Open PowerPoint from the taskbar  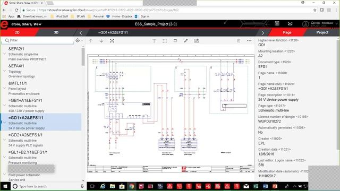(275, 186)
